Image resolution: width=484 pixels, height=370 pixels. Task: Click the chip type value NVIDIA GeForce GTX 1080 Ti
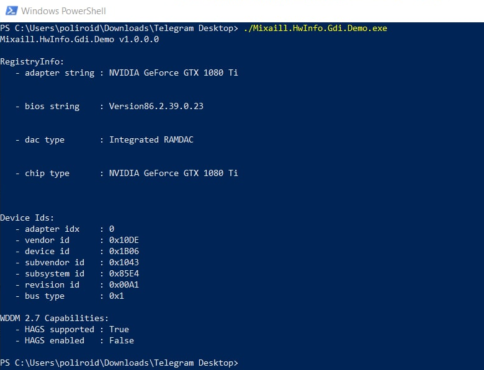click(174, 174)
